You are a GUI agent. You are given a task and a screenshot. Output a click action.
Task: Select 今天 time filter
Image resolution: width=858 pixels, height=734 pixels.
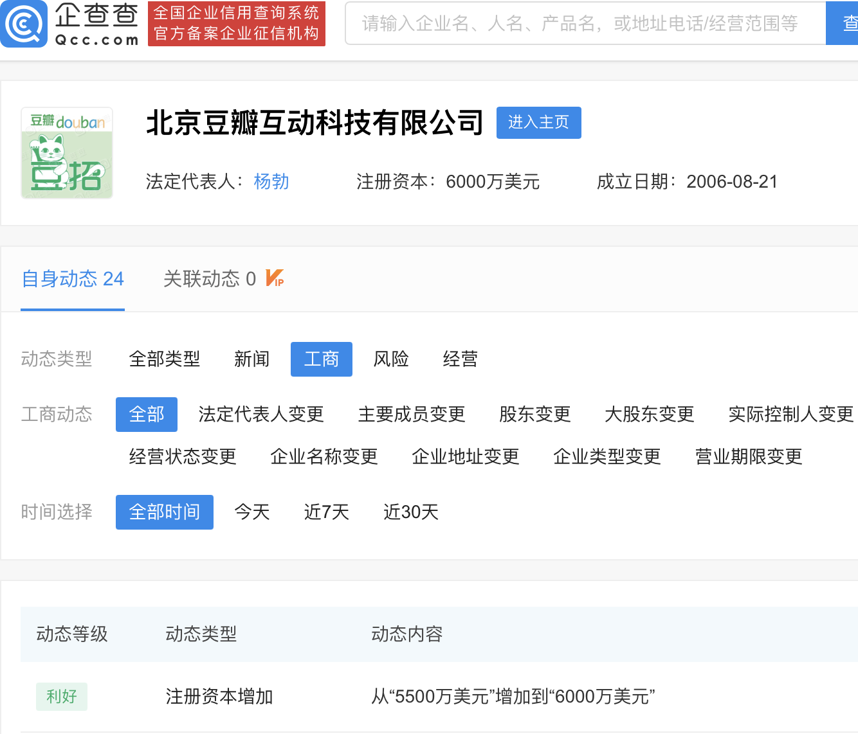252,512
